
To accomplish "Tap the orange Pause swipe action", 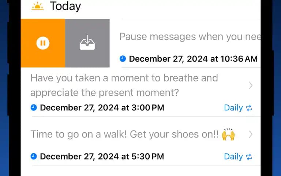I will (43, 43).
